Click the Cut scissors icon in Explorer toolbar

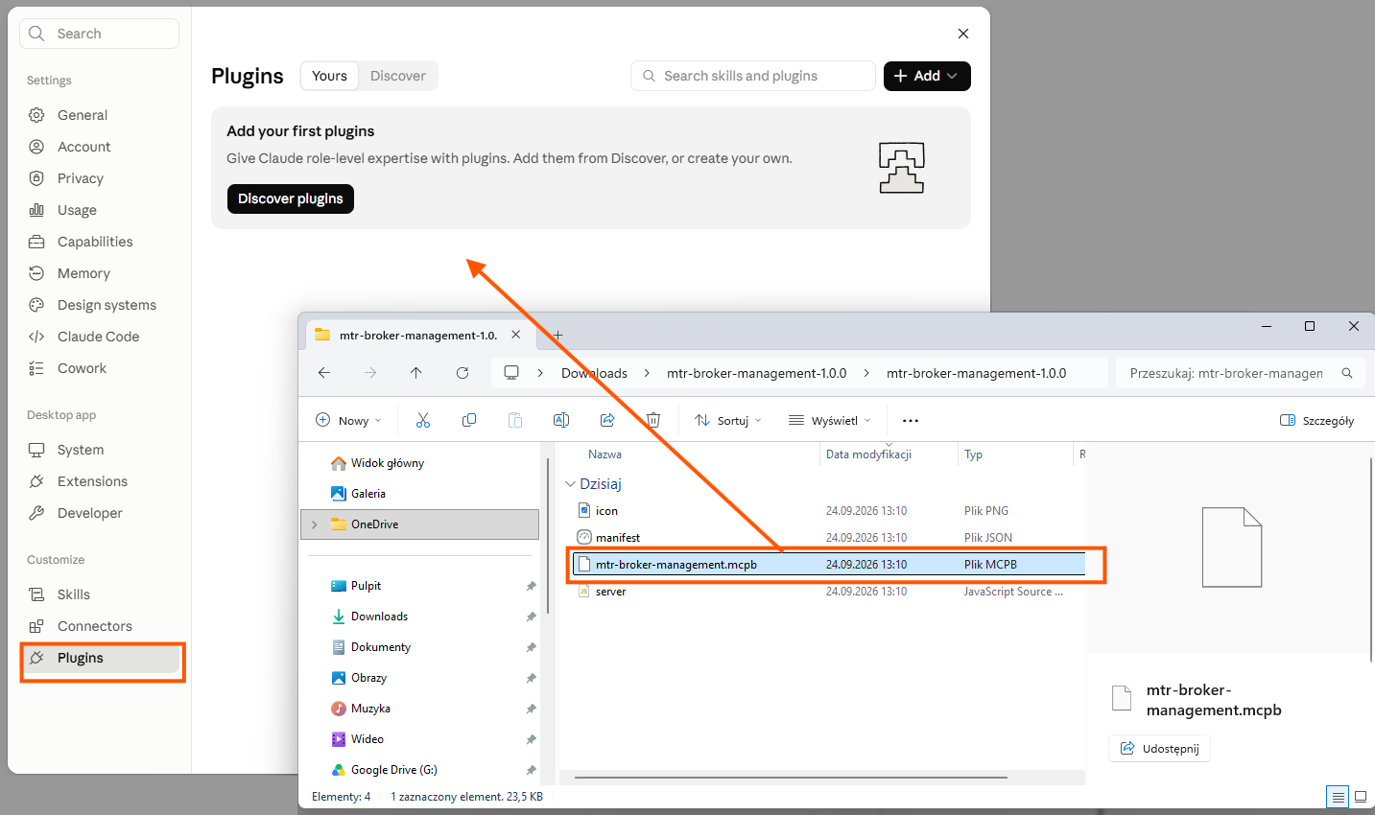(x=423, y=420)
